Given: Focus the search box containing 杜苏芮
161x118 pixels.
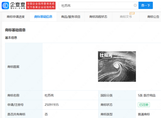Looking at the screenshot, I should coord(97,5).
